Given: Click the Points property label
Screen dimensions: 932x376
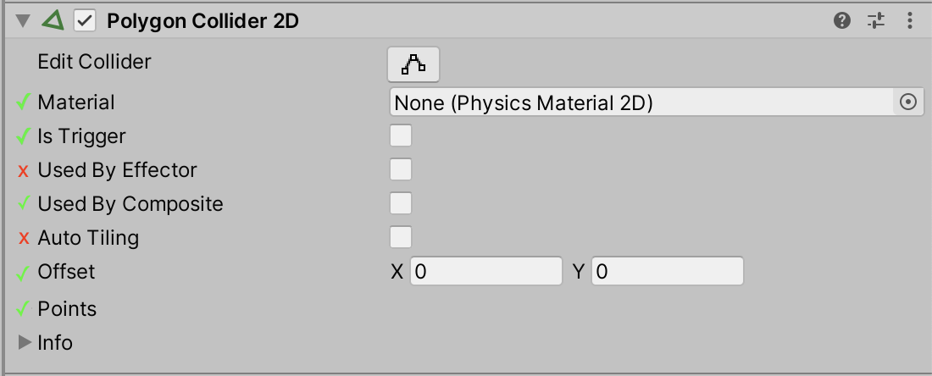Looking at the screenshot, I should [67, 309].
